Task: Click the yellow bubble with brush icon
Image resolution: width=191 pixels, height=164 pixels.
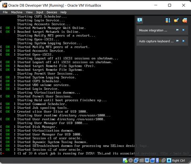Action: pyautogui.click(x=176, y=21)
